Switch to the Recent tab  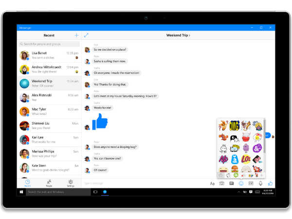tap(28, 183)
